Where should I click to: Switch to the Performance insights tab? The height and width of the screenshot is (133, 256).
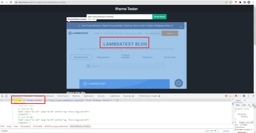[149, 96]
